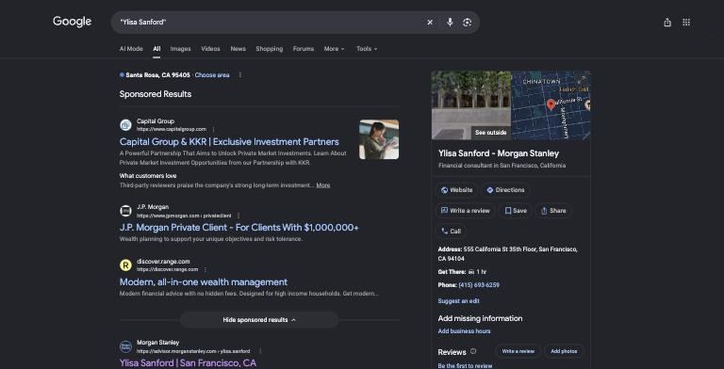Image resolution: width=724 pixels, height=369 pixels.
Task: Click the Choose area link
Action: [212, 74]
